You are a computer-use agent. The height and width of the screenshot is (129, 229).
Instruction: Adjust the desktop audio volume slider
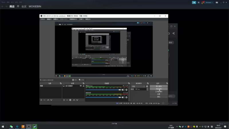click(103, 97)
